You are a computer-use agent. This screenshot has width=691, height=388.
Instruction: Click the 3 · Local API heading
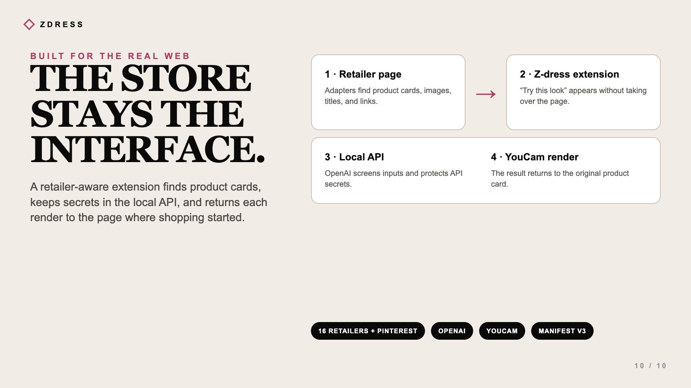coord(355,157)
